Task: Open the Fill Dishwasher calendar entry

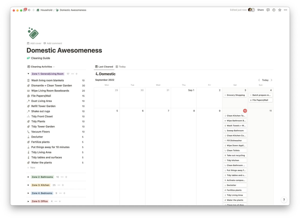Action: pos(235,141)
